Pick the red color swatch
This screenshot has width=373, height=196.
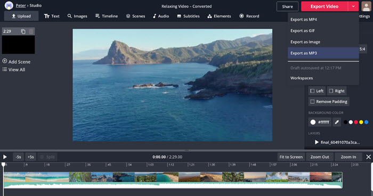pyautogui.click(x=356, y=122)
